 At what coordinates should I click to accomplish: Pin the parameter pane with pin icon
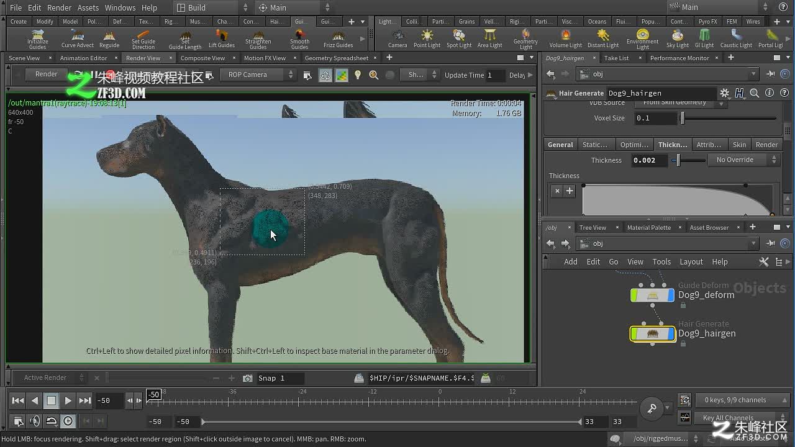click(771, 74)
